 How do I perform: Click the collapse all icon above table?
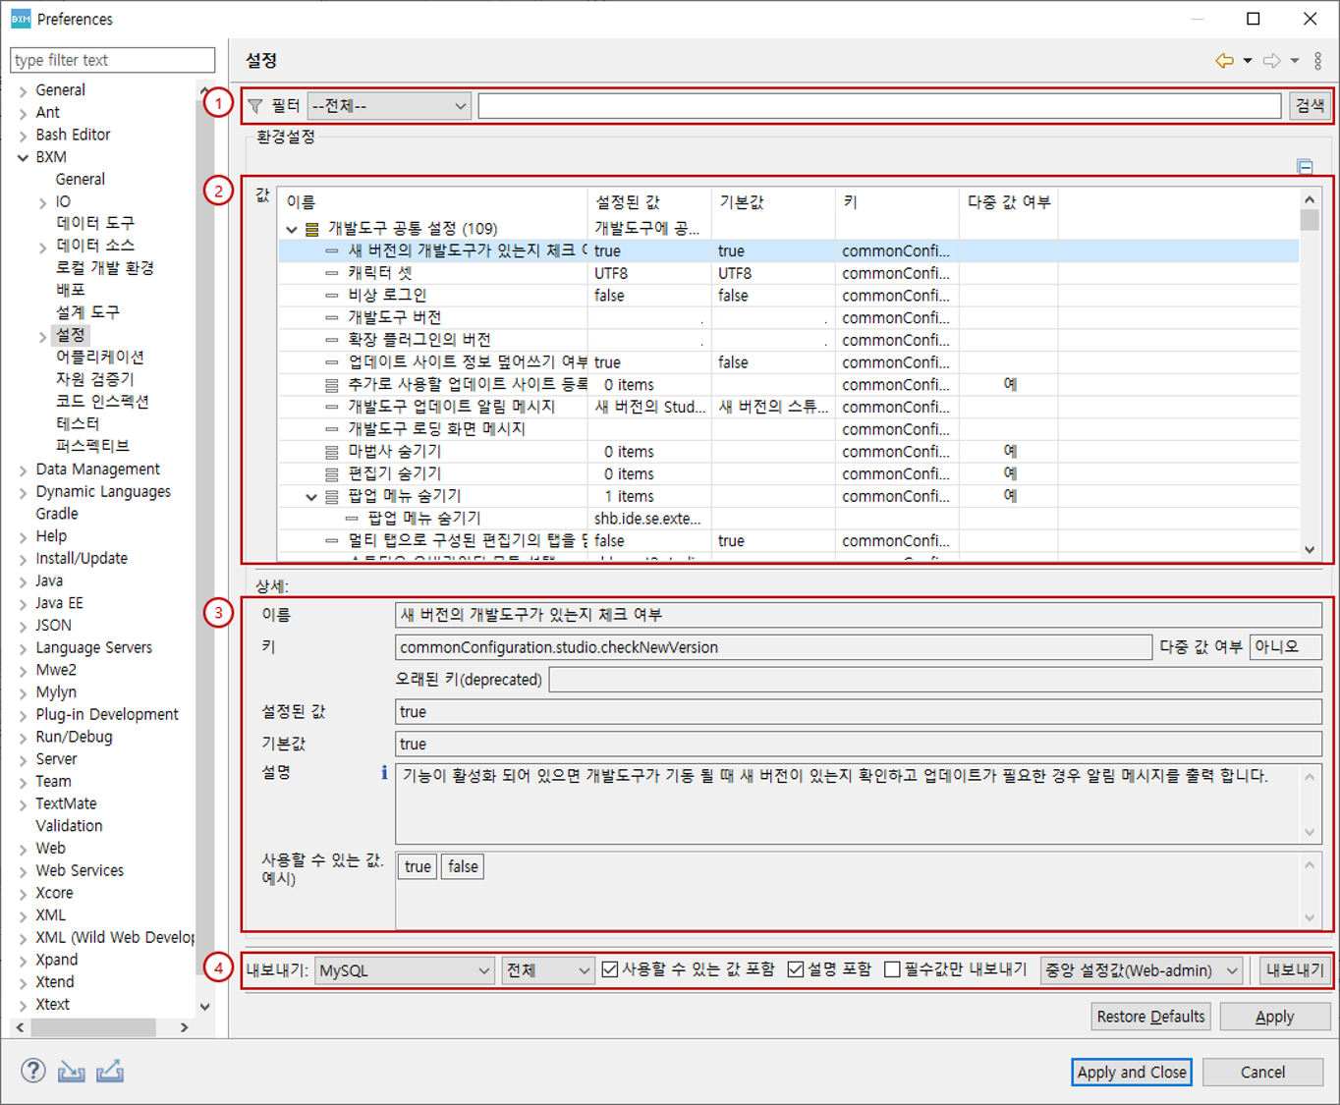pos(1305,167)
